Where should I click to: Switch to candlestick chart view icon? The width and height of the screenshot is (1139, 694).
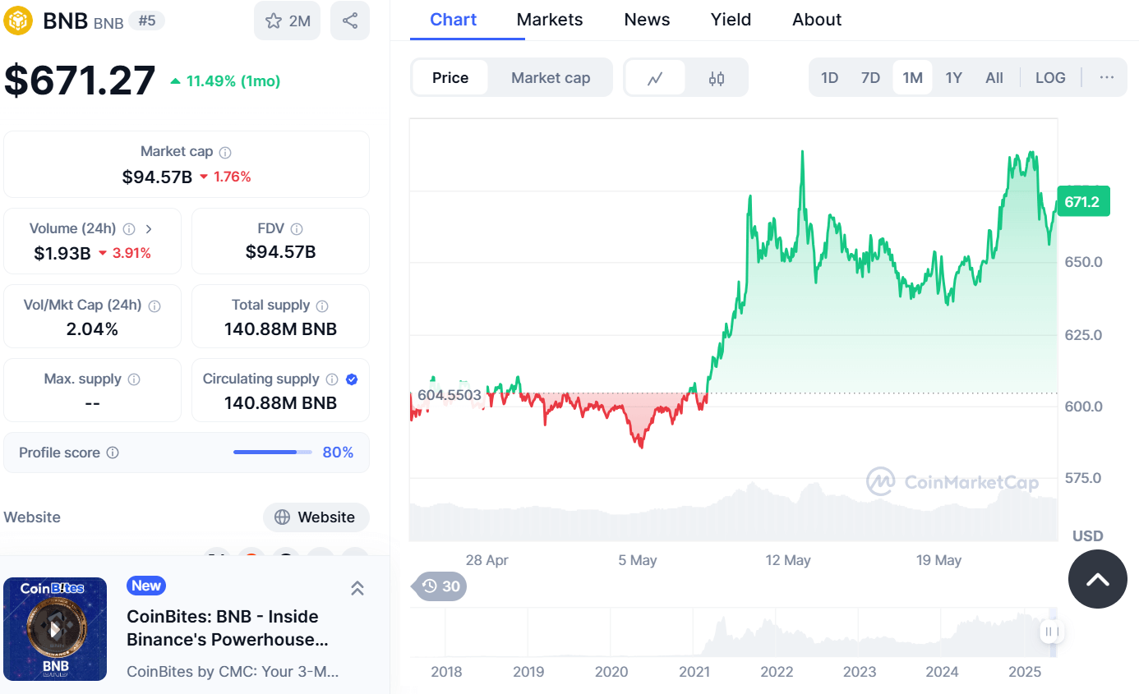(x=717, y=78)
